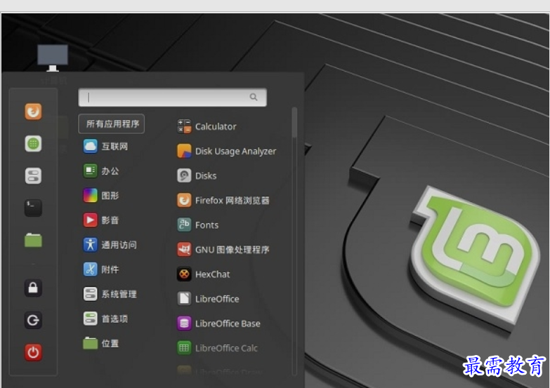The image size is (550, 388).
Task: Click the lock screen icon
Action: click(33, 288)
